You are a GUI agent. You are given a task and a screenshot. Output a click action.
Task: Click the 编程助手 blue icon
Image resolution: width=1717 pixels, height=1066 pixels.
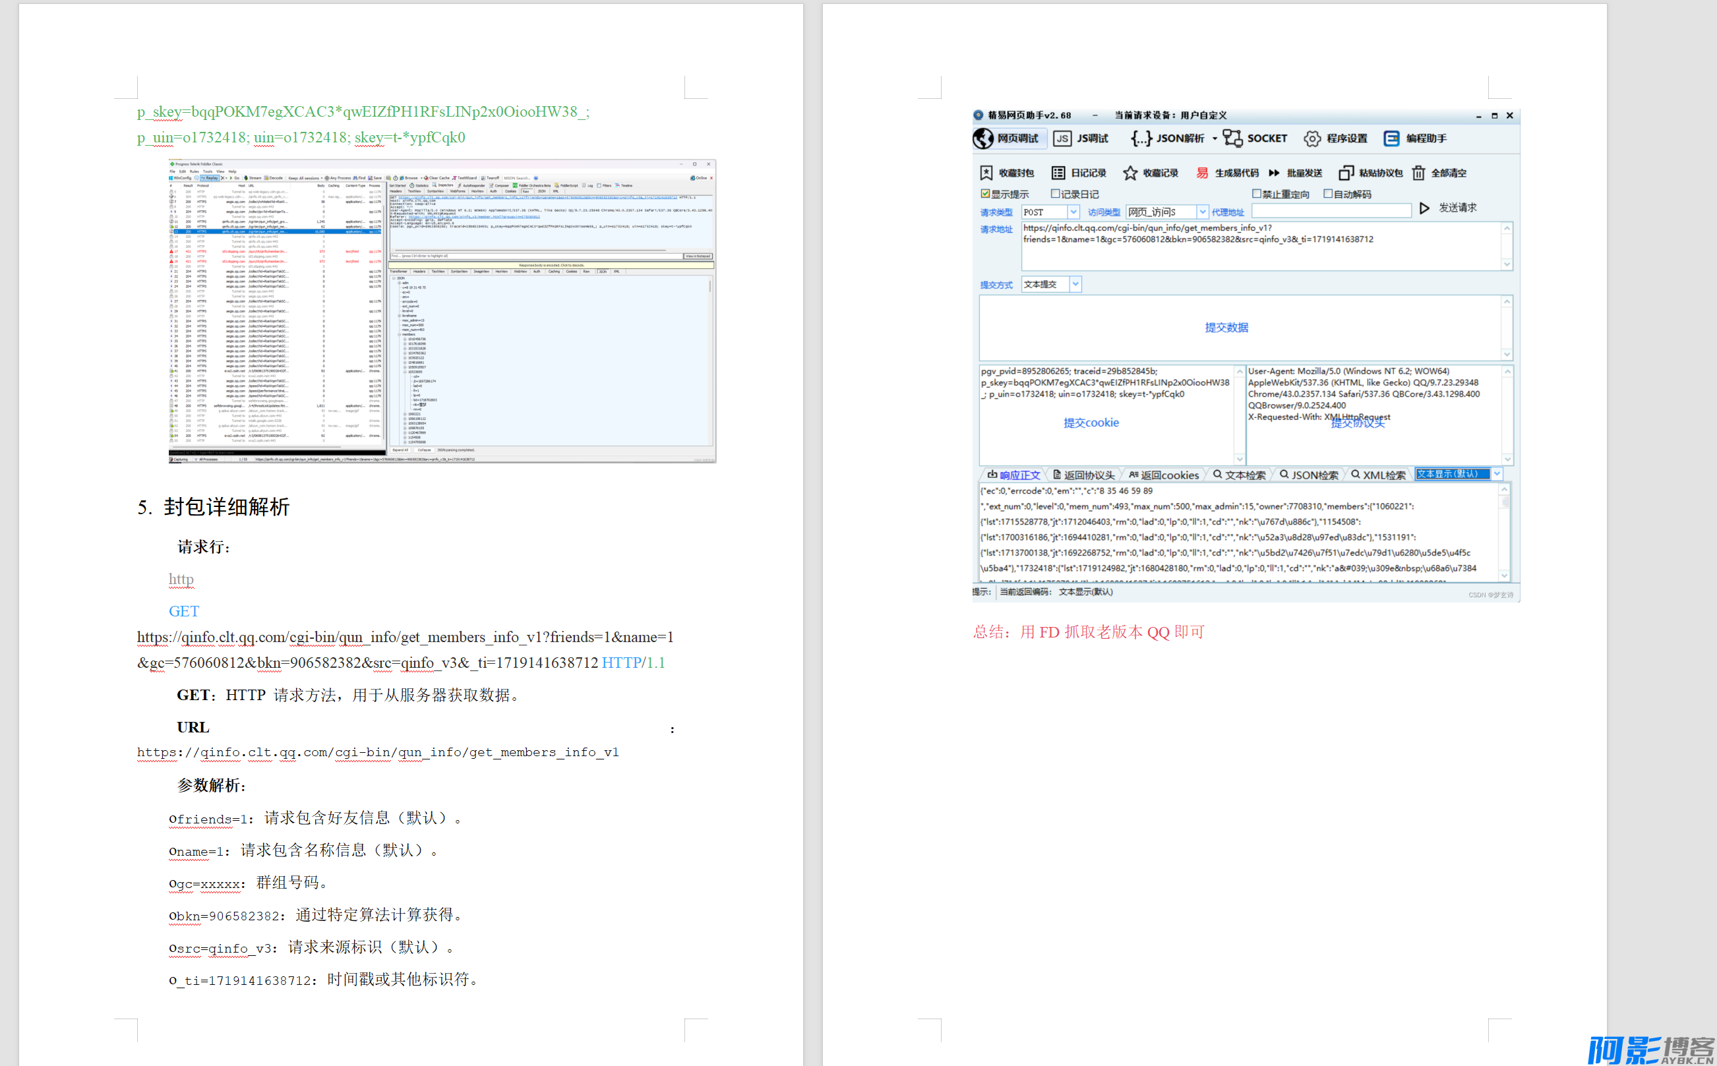1391,138
